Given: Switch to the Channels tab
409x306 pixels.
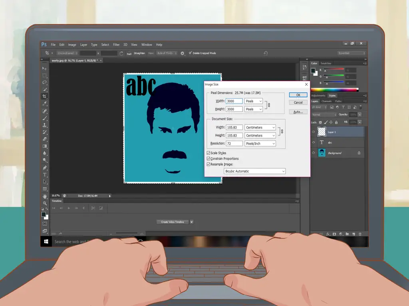Looking at the screenshot, I should 326,101.
